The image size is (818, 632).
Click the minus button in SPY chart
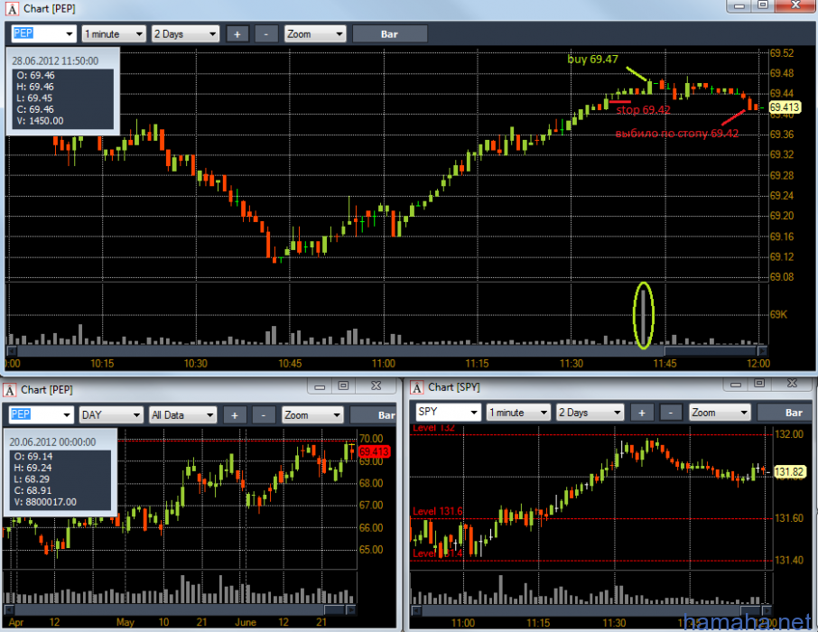pyautogui.click(x=671, y=413)
